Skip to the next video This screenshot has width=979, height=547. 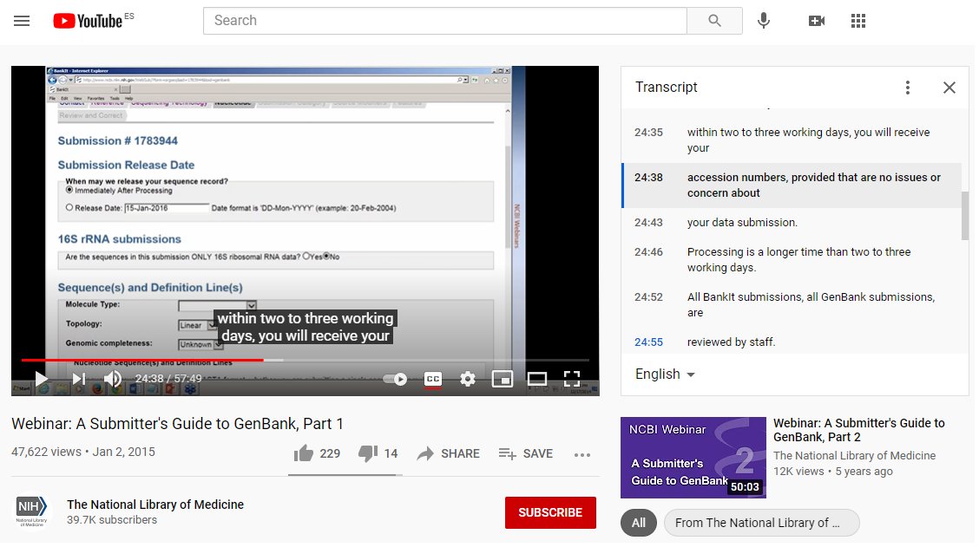[79, 379]
